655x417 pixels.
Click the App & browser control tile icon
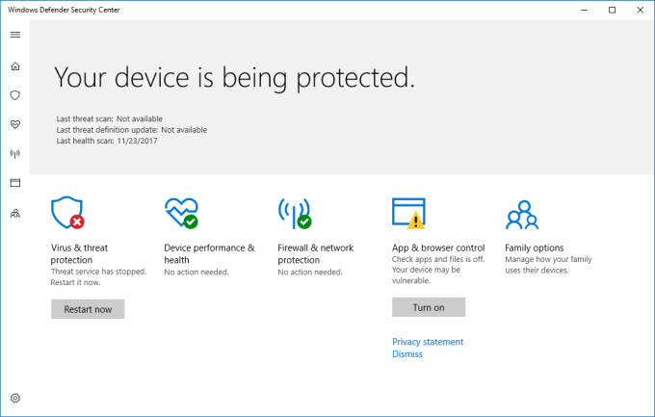408,213
